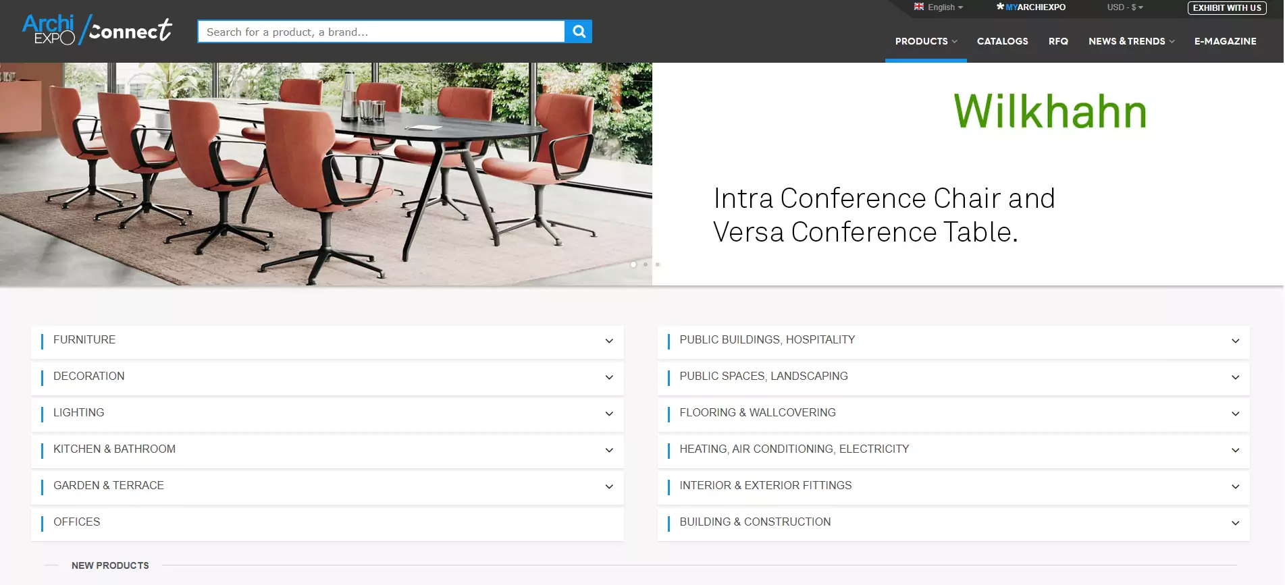Click the FLOORING & WALLCOVERING label
The height and width of the screenshot is (585, 1285).
(x=758, y=412)
